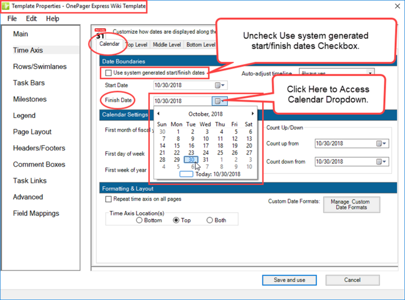Pick October 28 in the calendar
The width and height of the screenshot is (405, 300).
click(x=162, y=160)
